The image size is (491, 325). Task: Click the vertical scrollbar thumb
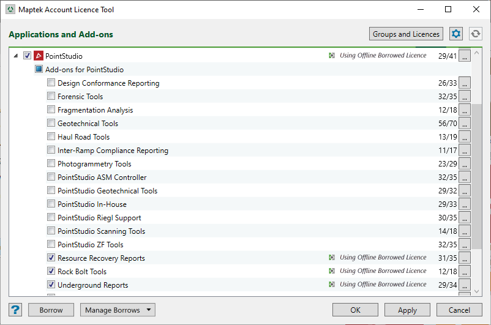click(x=476, y=176)
